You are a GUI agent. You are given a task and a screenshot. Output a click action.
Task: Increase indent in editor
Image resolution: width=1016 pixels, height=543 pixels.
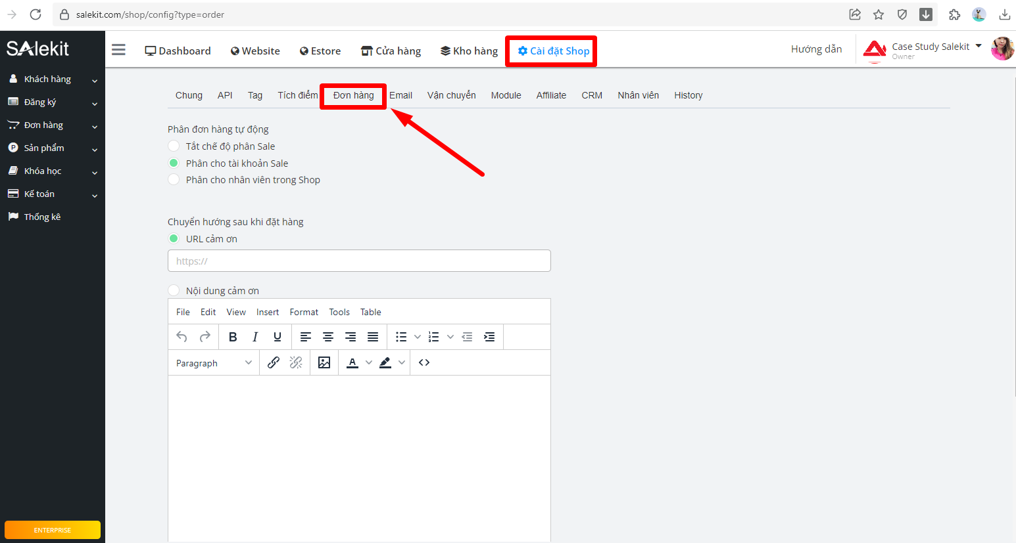tap(489, 337)
